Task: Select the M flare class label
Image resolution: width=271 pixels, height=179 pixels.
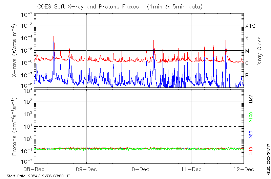Action: pyautogui.click(x=247, y=51)
